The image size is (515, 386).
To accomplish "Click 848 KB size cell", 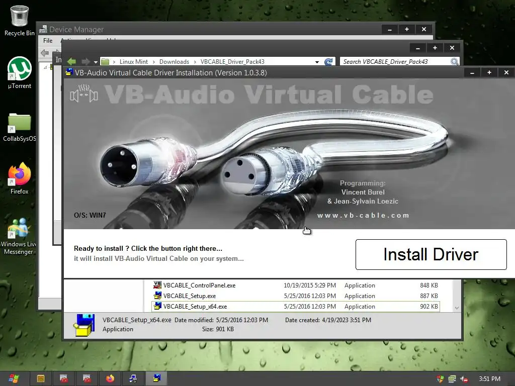I will click(428, 285).
